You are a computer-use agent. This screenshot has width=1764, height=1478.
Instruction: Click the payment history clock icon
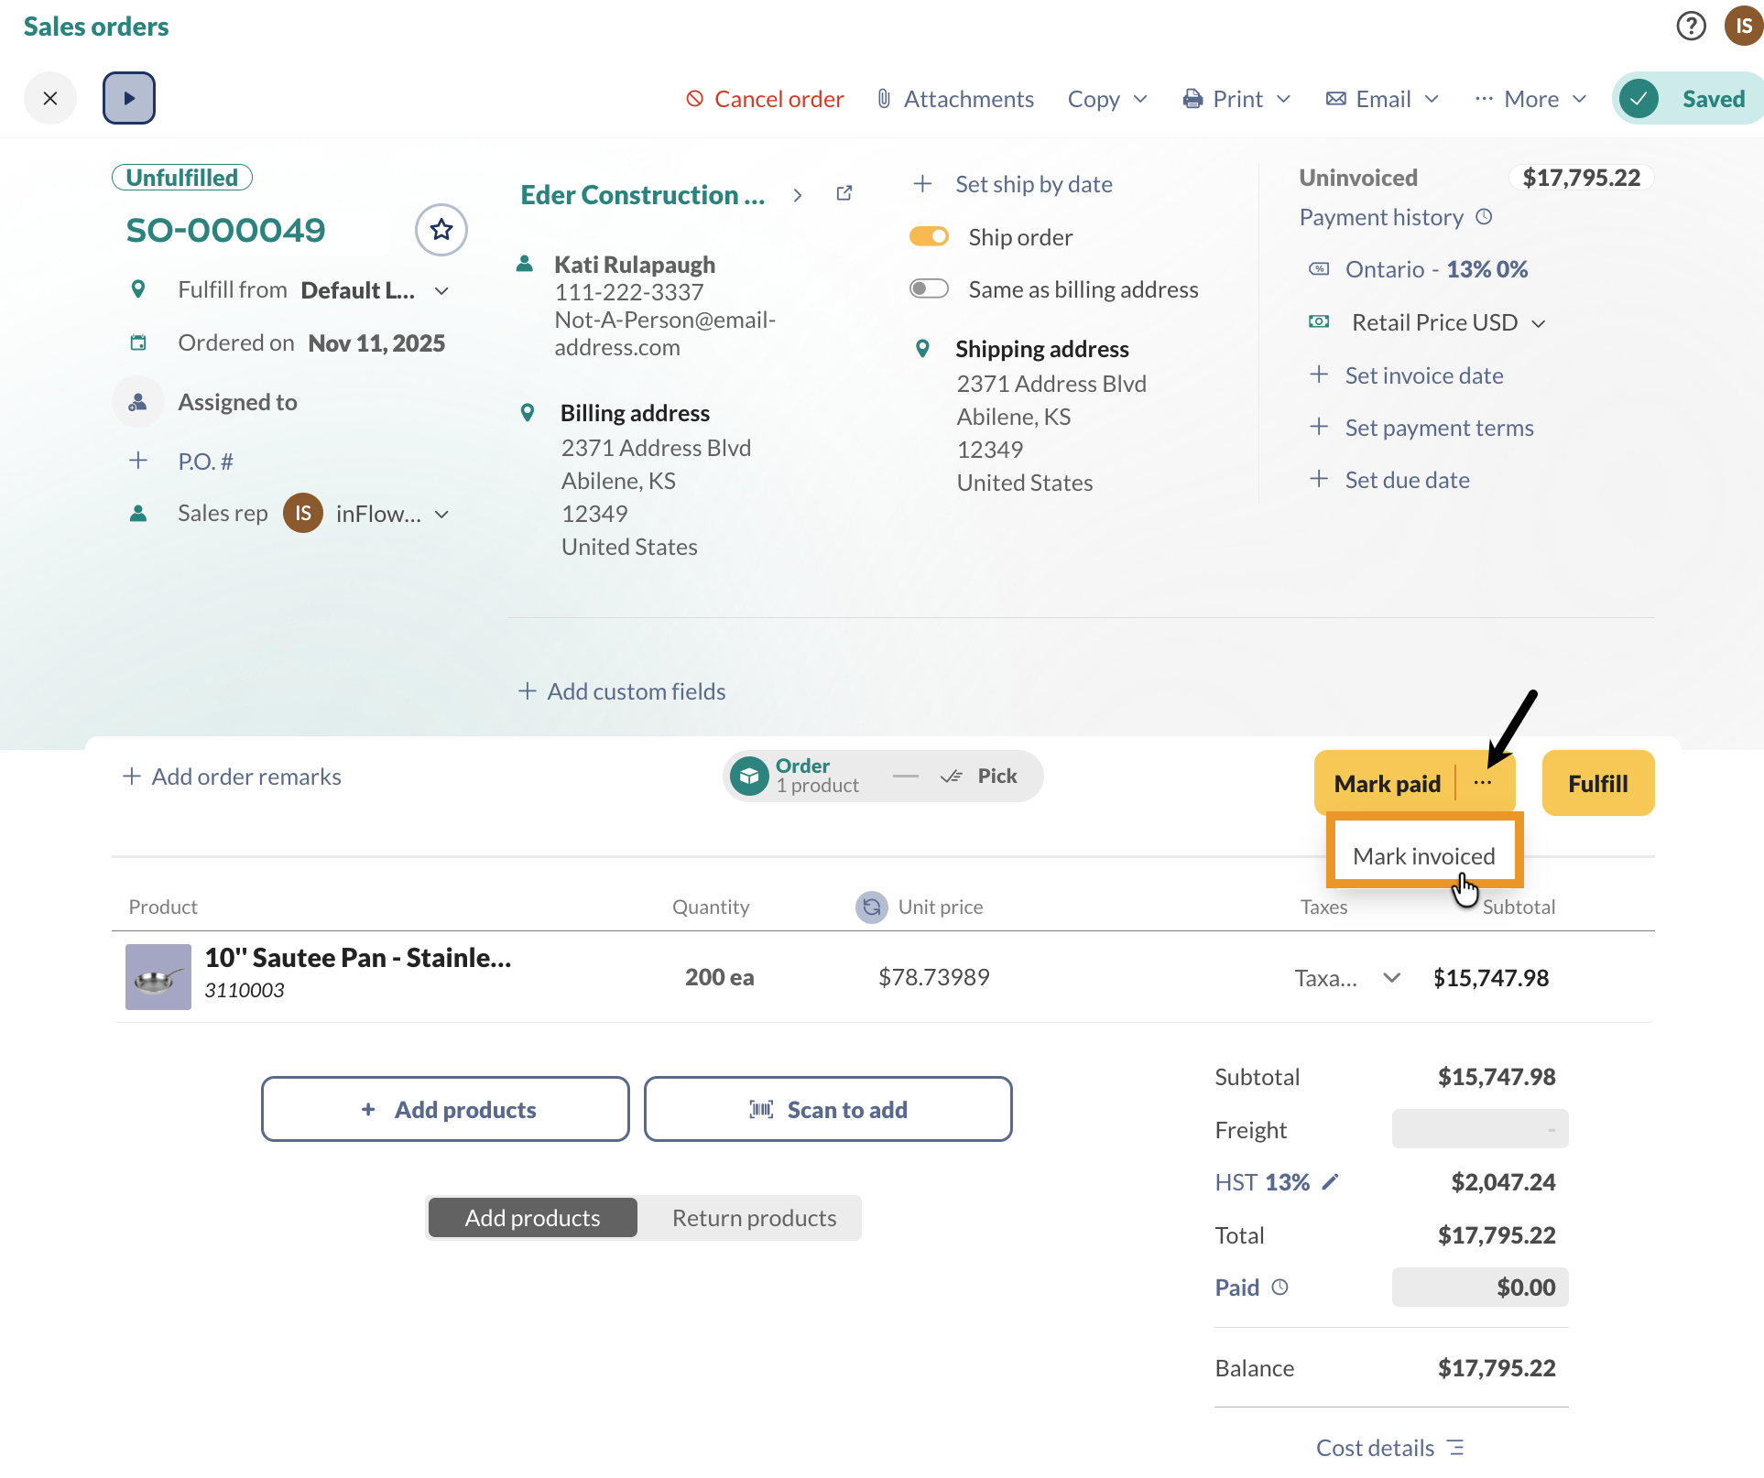[x=1485, y=217]
